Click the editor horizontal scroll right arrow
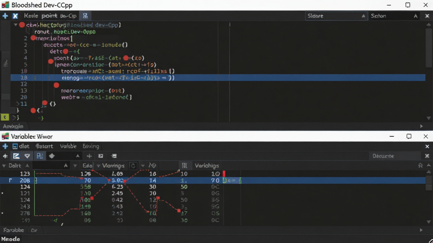 coord(422,126)
